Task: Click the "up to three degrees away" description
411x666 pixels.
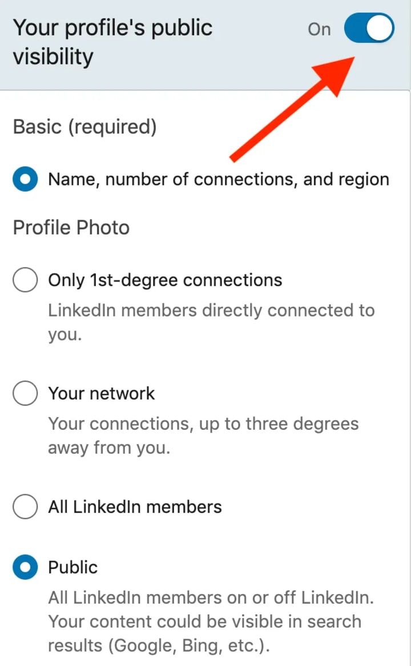Action: [203, 436]
